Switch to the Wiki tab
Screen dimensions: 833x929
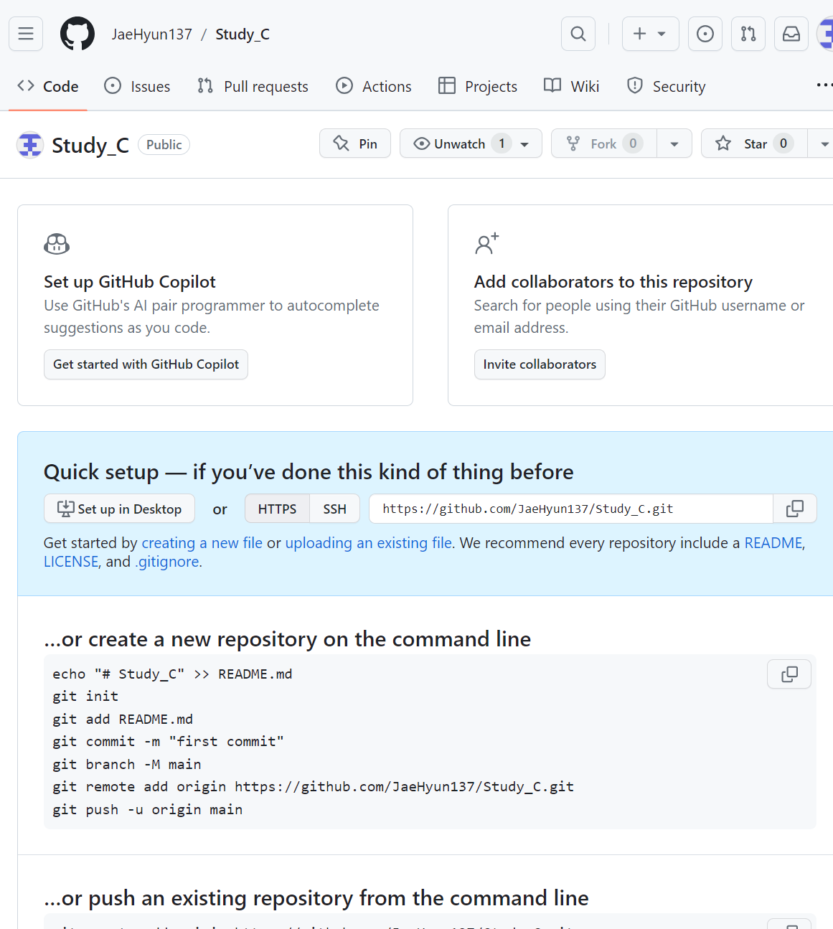(572, 86)
